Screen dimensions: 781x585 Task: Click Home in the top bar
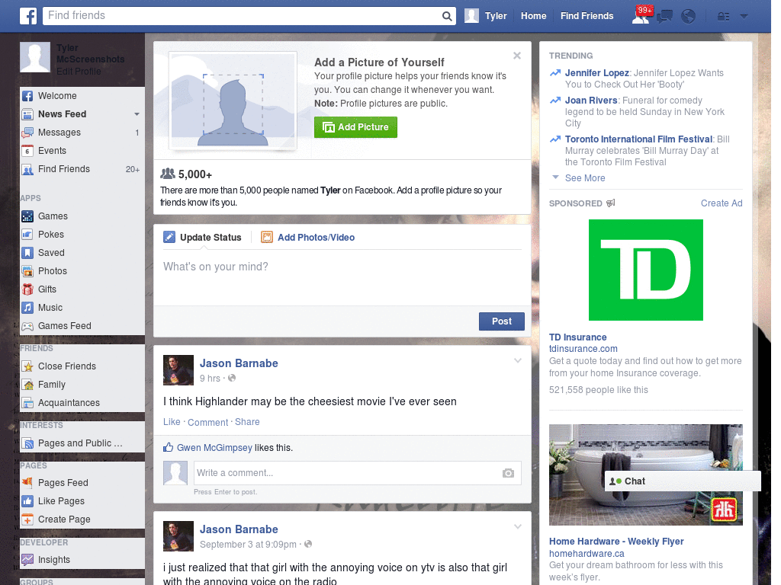tap(533, 16)
